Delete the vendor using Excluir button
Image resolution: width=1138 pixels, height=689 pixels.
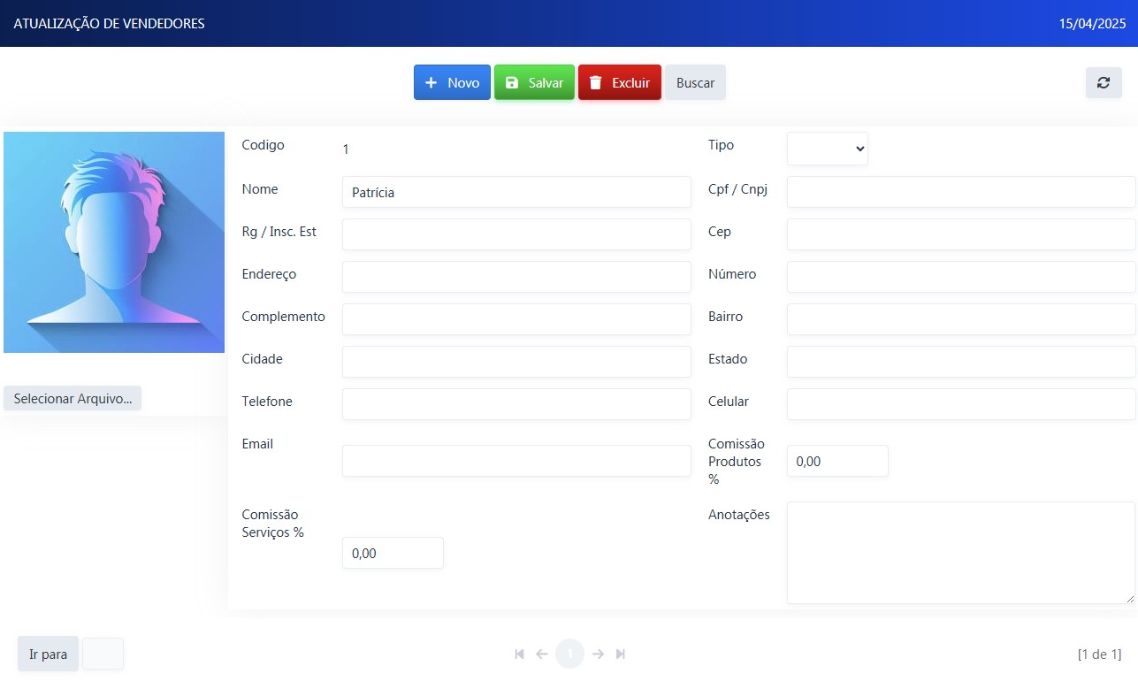tap(620, 82)
